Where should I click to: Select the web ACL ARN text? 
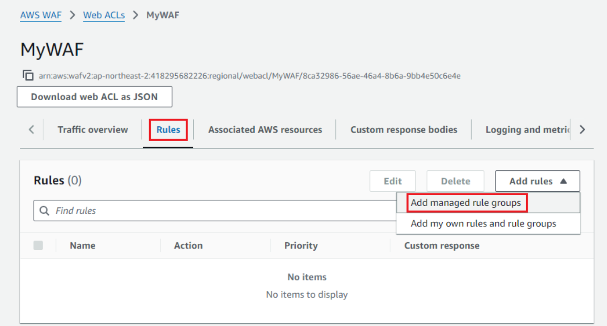coord(250,76)
